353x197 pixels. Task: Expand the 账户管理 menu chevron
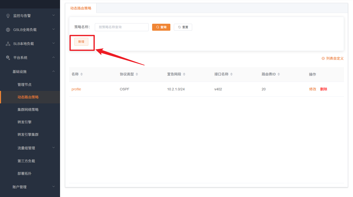coord(54,187)
